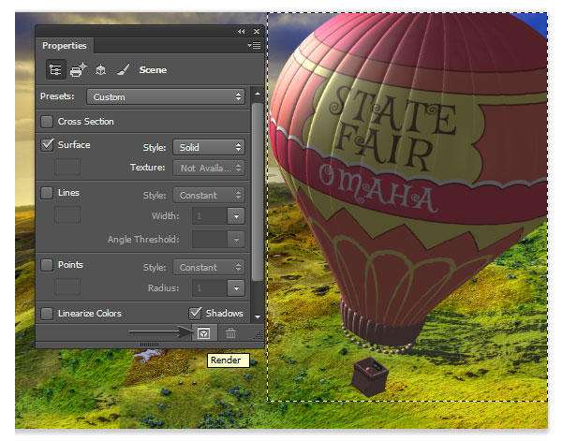562x441 pixels.
Task: Enable the Cross Section checkbox
Action: tap(47, 122)
